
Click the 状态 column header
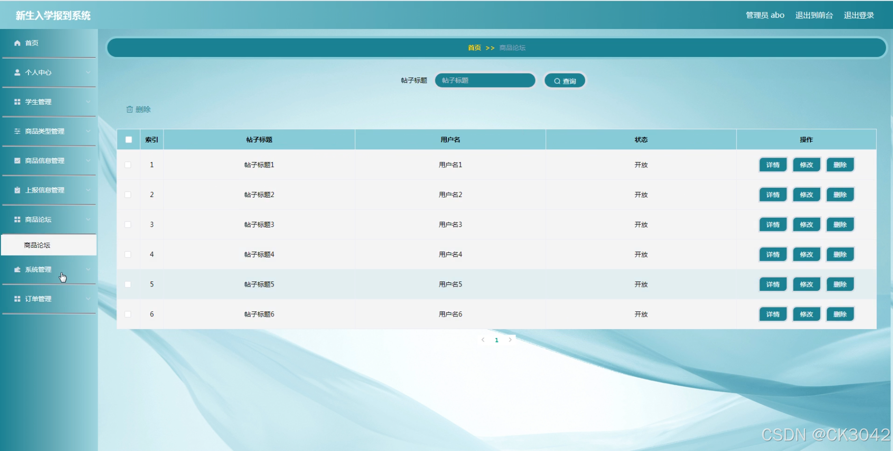[641, 140]
